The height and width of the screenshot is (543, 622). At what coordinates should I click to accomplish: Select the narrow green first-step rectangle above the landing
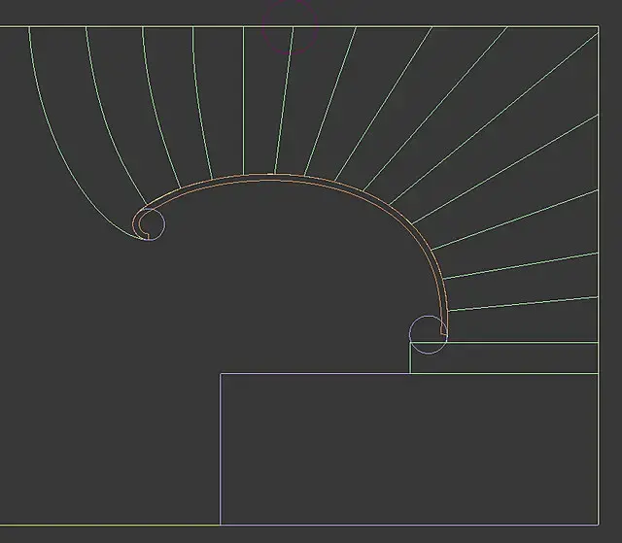click(x=504, y=357)
